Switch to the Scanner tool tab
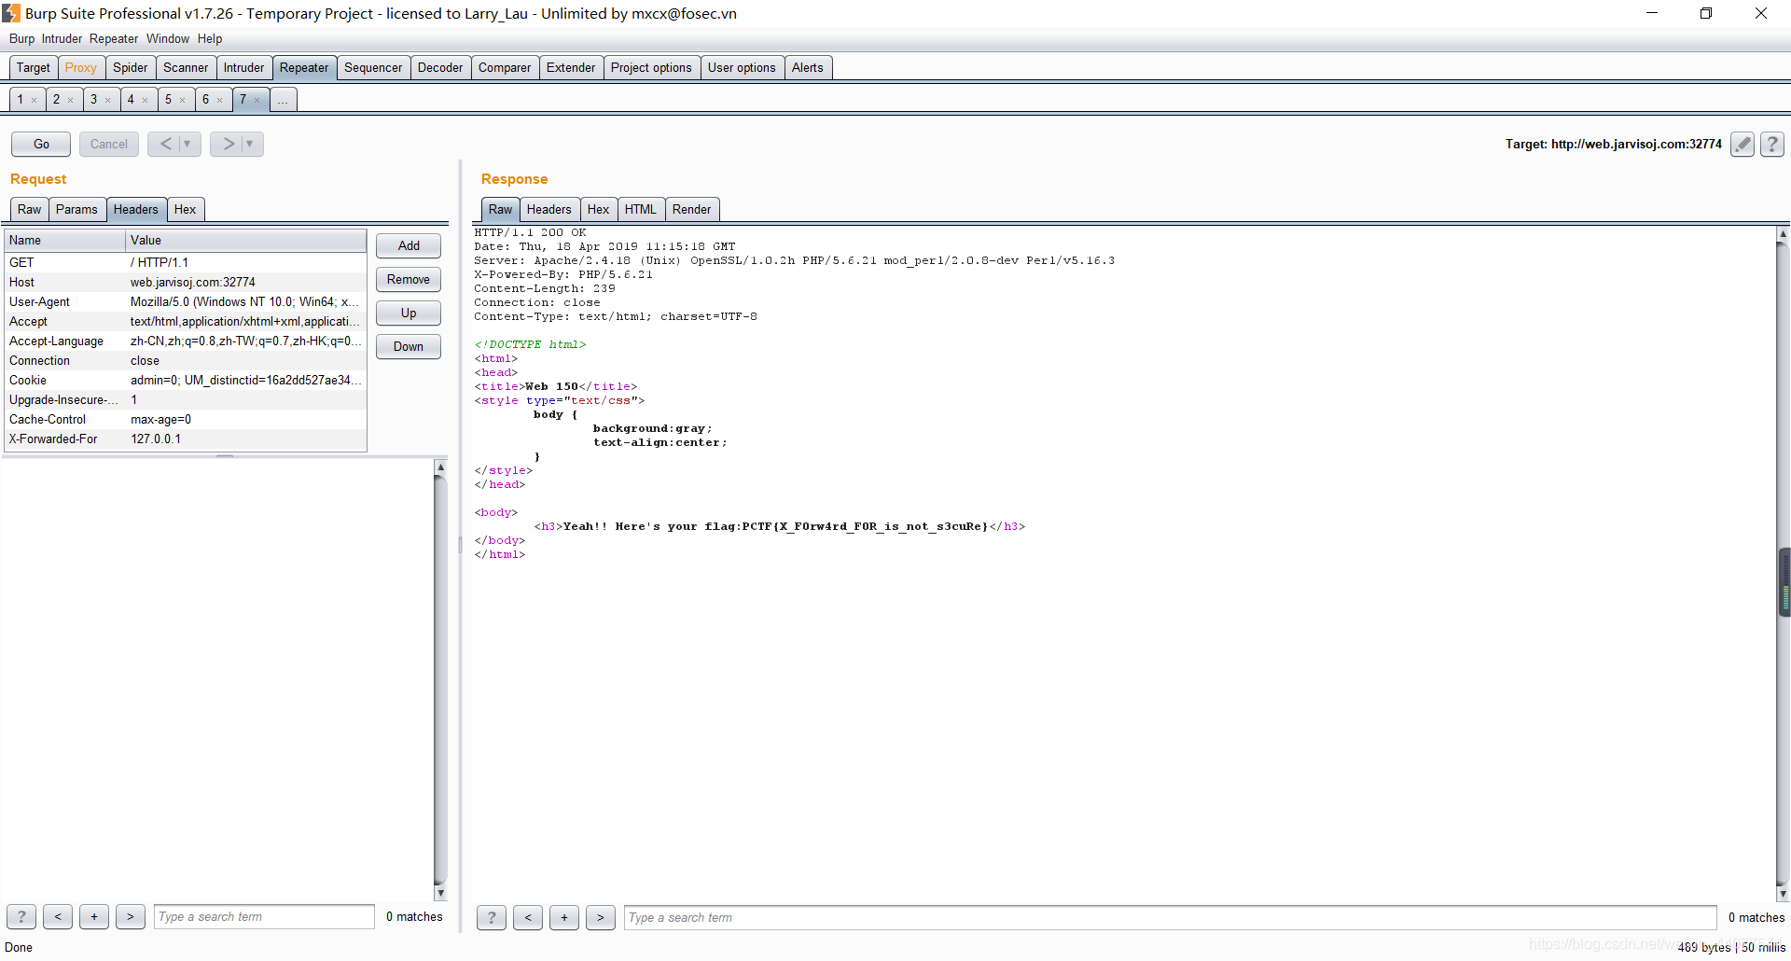This screenshot has width=1791, height=961. click(186, 67)
